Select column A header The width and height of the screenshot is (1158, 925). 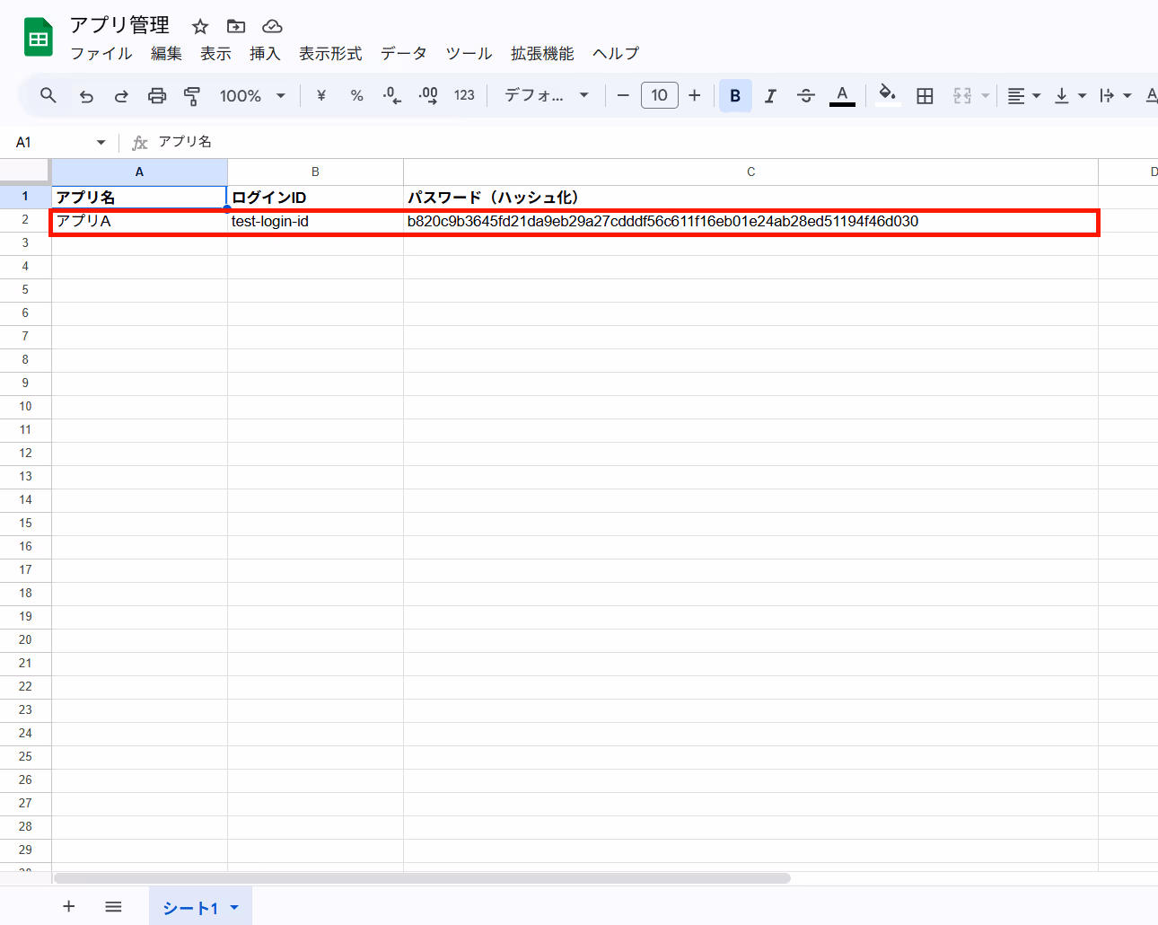139,172
